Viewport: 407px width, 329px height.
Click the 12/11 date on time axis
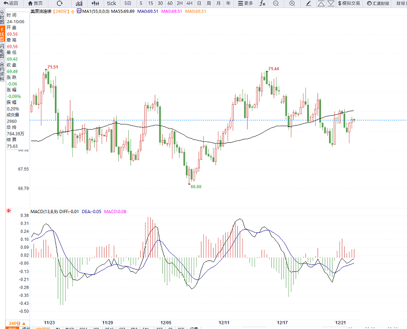pos(224,323)
